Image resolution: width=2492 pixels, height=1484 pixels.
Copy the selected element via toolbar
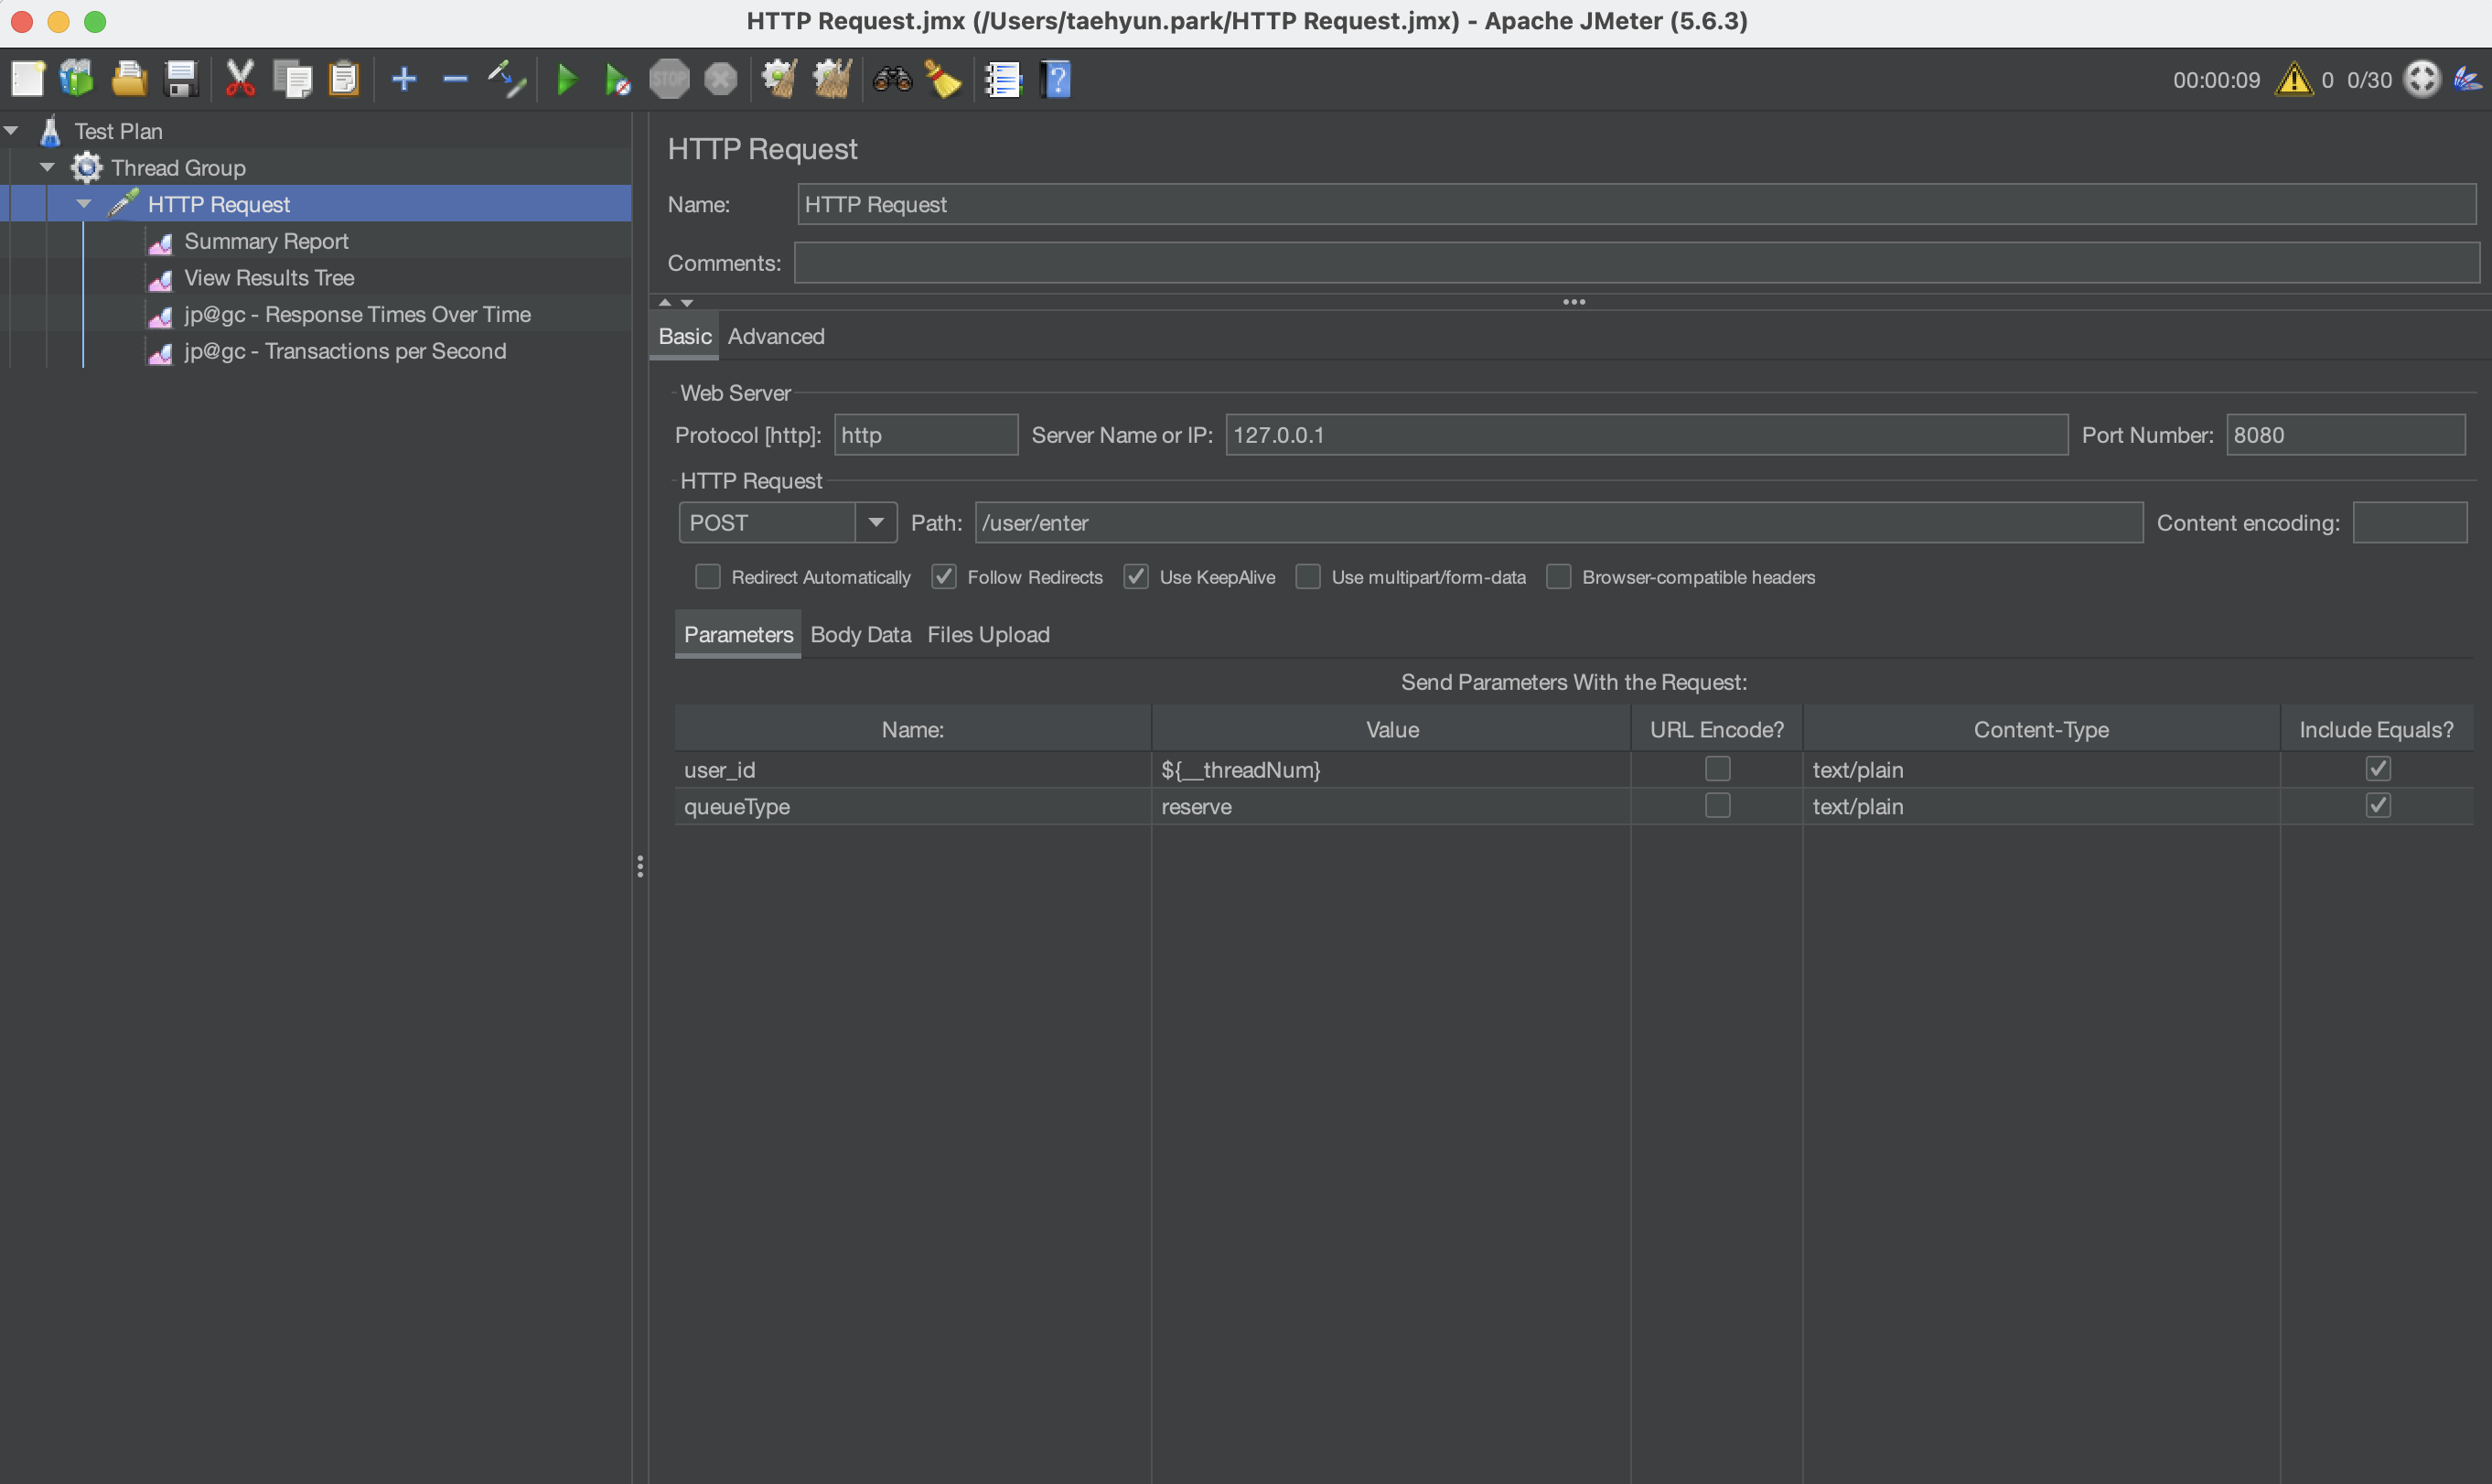pos(293,79)
